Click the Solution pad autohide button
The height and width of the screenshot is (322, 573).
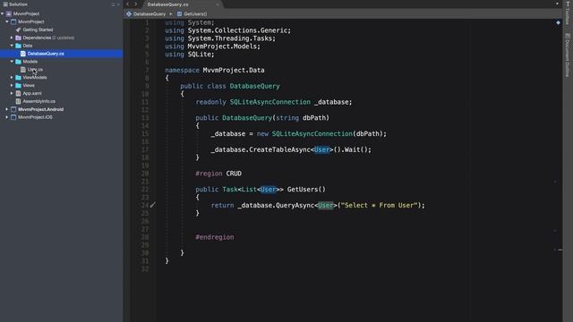pyautogui.click(x=114, y=4)
